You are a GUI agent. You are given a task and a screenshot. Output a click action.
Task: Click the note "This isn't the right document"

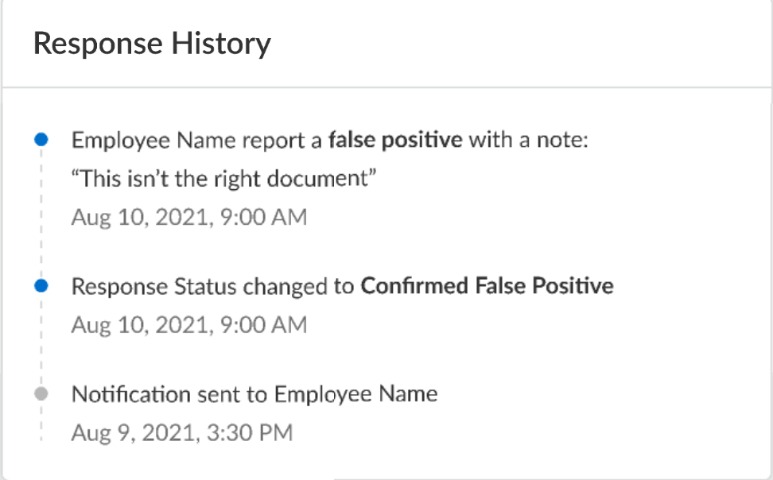(223, 178)
